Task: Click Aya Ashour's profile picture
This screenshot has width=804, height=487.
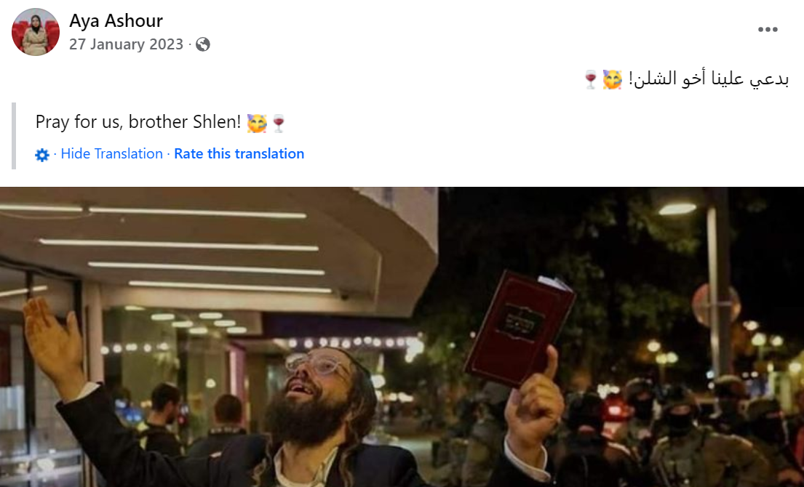Action: click(x=36, y=32)
